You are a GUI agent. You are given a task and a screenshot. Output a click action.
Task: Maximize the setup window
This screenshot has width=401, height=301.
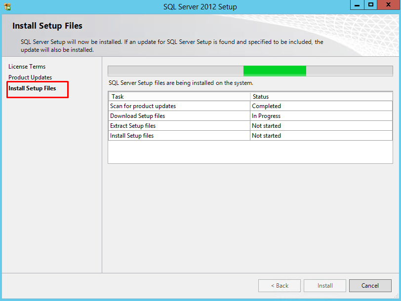371,5
